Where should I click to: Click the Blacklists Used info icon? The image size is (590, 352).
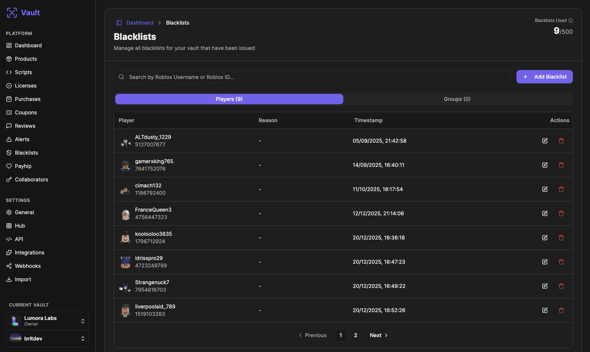pos(571,20)
